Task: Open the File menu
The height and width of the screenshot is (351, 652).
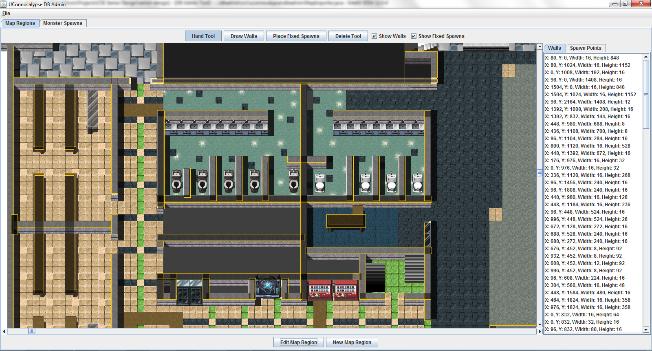Action: click(x=6, y=13)
